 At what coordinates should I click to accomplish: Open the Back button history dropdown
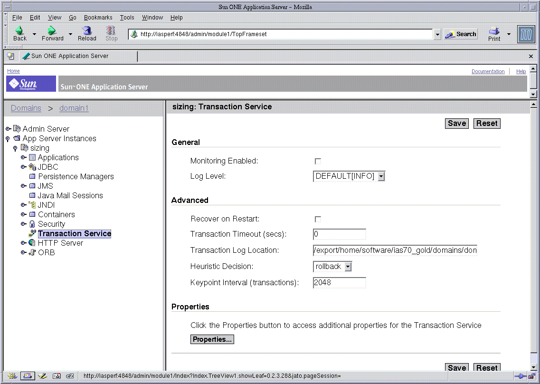34,34
